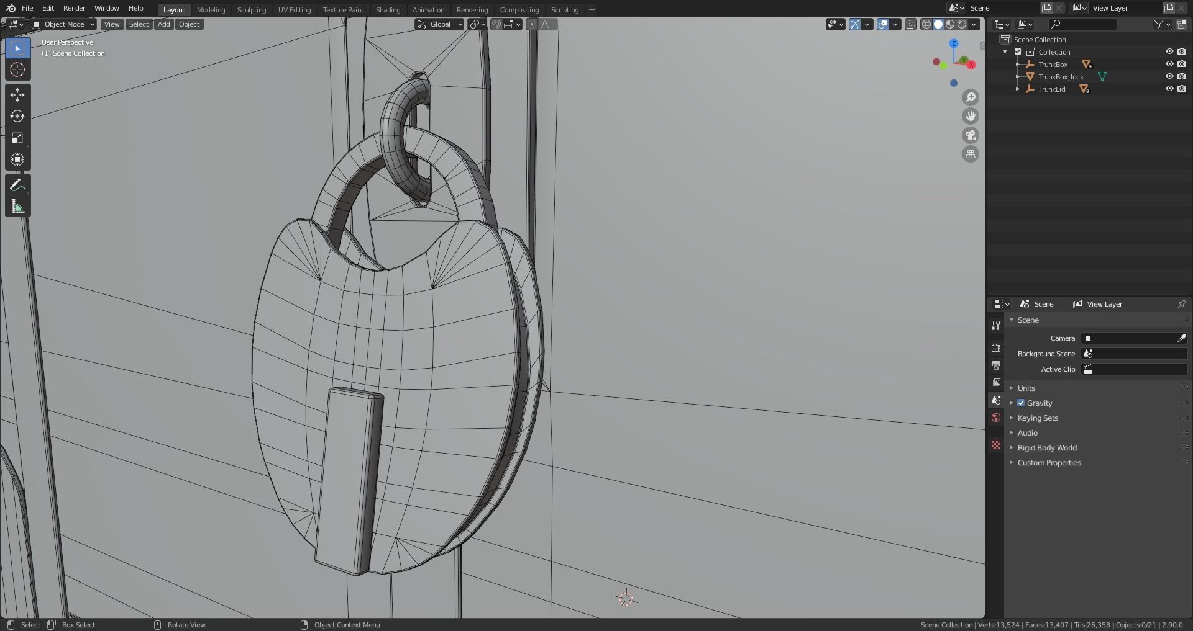Image resolution: width=1193 pixels, height=631 pixels.
Task: Open the Render menu
Action: click(x=74, y=8)
